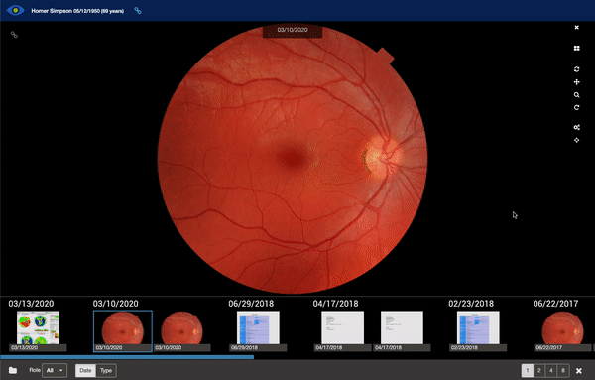Click the fit-to-screen diamond icon

pyautogui.click(x=576, y=140)
